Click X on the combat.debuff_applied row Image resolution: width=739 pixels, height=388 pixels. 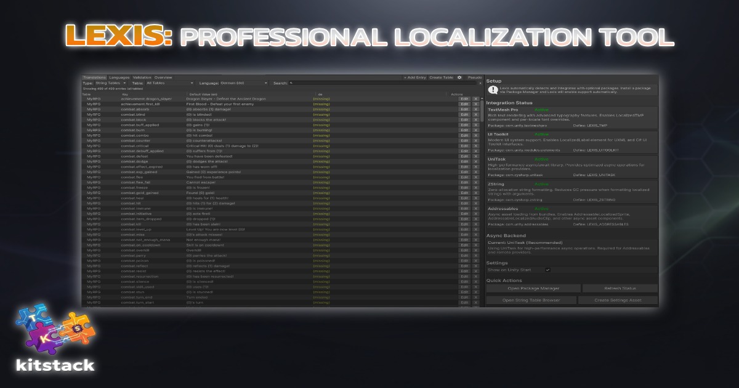pos(476,151)
